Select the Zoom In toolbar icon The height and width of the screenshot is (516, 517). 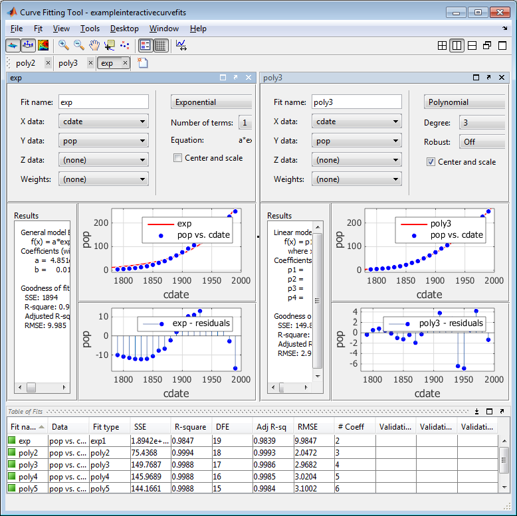tap(63, 45)
